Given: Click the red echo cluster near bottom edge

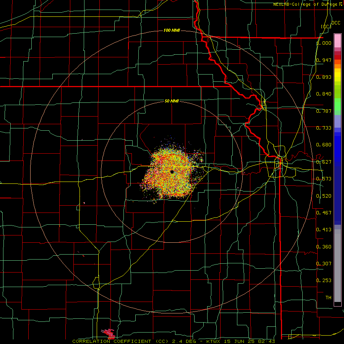Looking at the screenshot, I should pyautogui.click(x=109, y=333).
